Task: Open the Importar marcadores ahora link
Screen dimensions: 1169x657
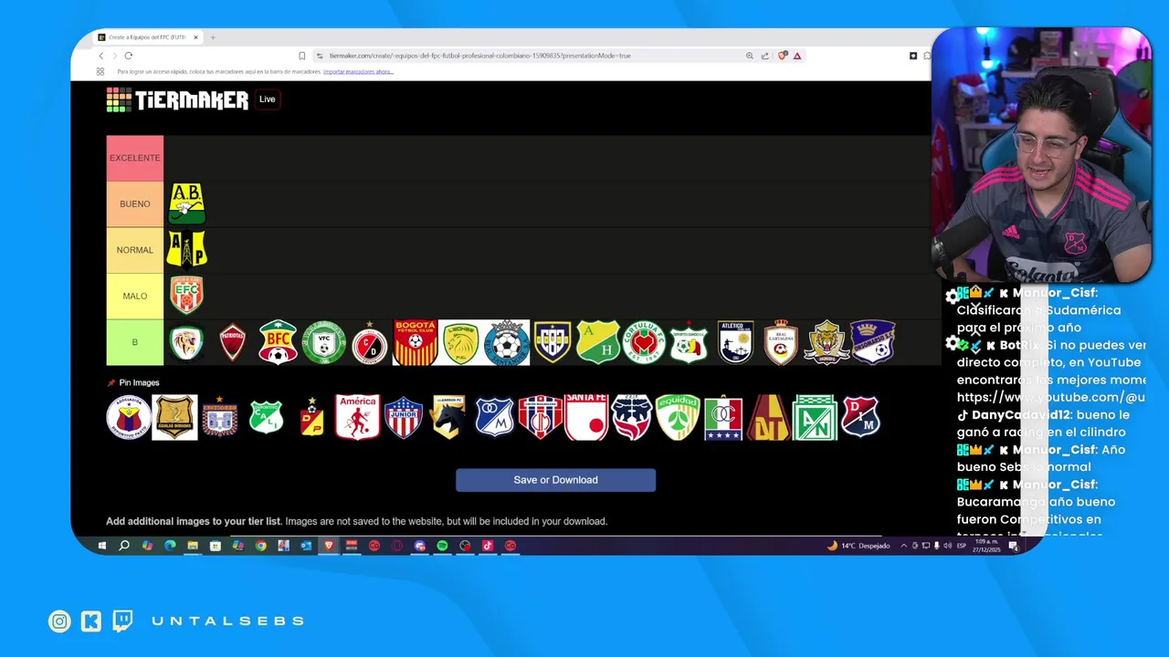Action: pyautogui.click(x=358, y=71)
